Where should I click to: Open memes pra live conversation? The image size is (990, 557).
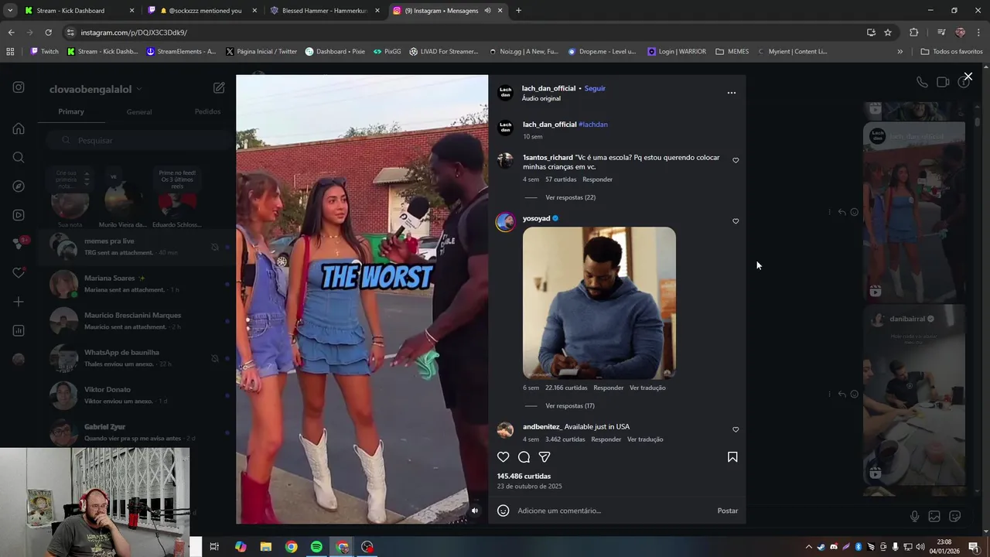tap(135, 247)
